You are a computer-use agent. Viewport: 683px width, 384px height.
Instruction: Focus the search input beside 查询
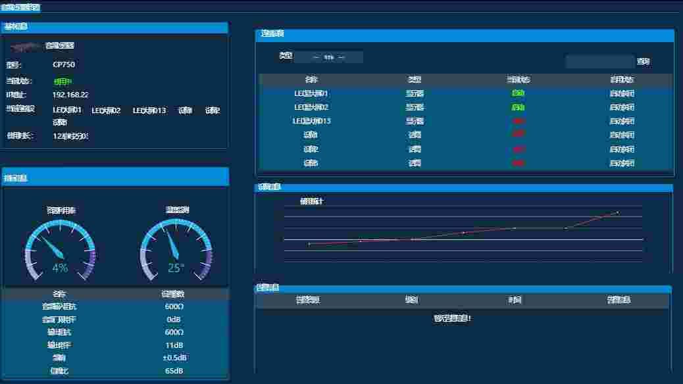pos(599,62)
